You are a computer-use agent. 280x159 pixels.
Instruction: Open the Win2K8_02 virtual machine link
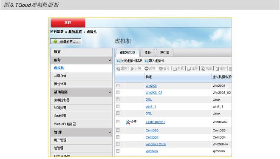click(x=154, y=93)
